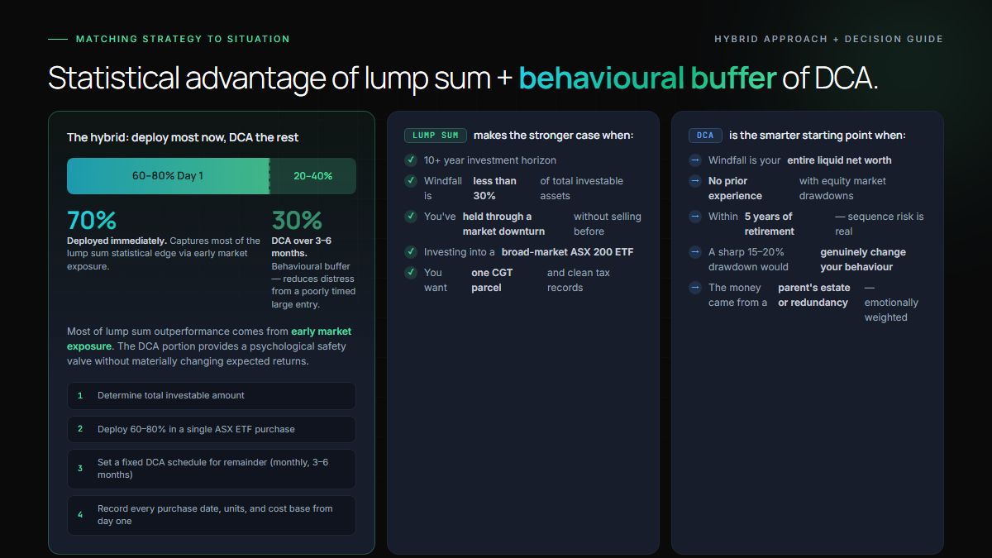Click the 'HYBRID APPROACH + DECISION GUIDE' label

tap(828, 39)
